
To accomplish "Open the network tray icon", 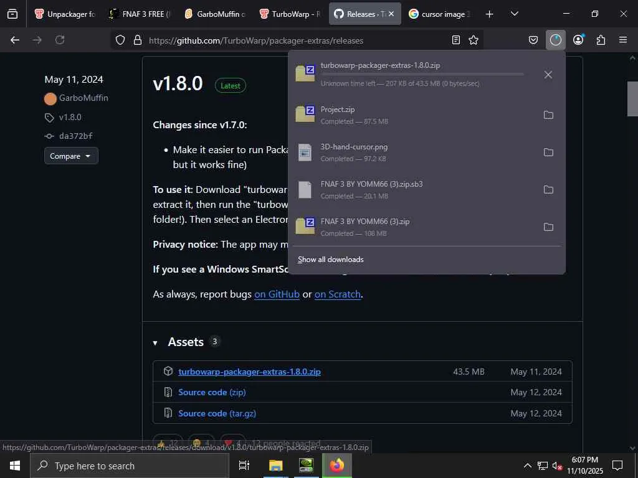I will (x=543, y=466).
